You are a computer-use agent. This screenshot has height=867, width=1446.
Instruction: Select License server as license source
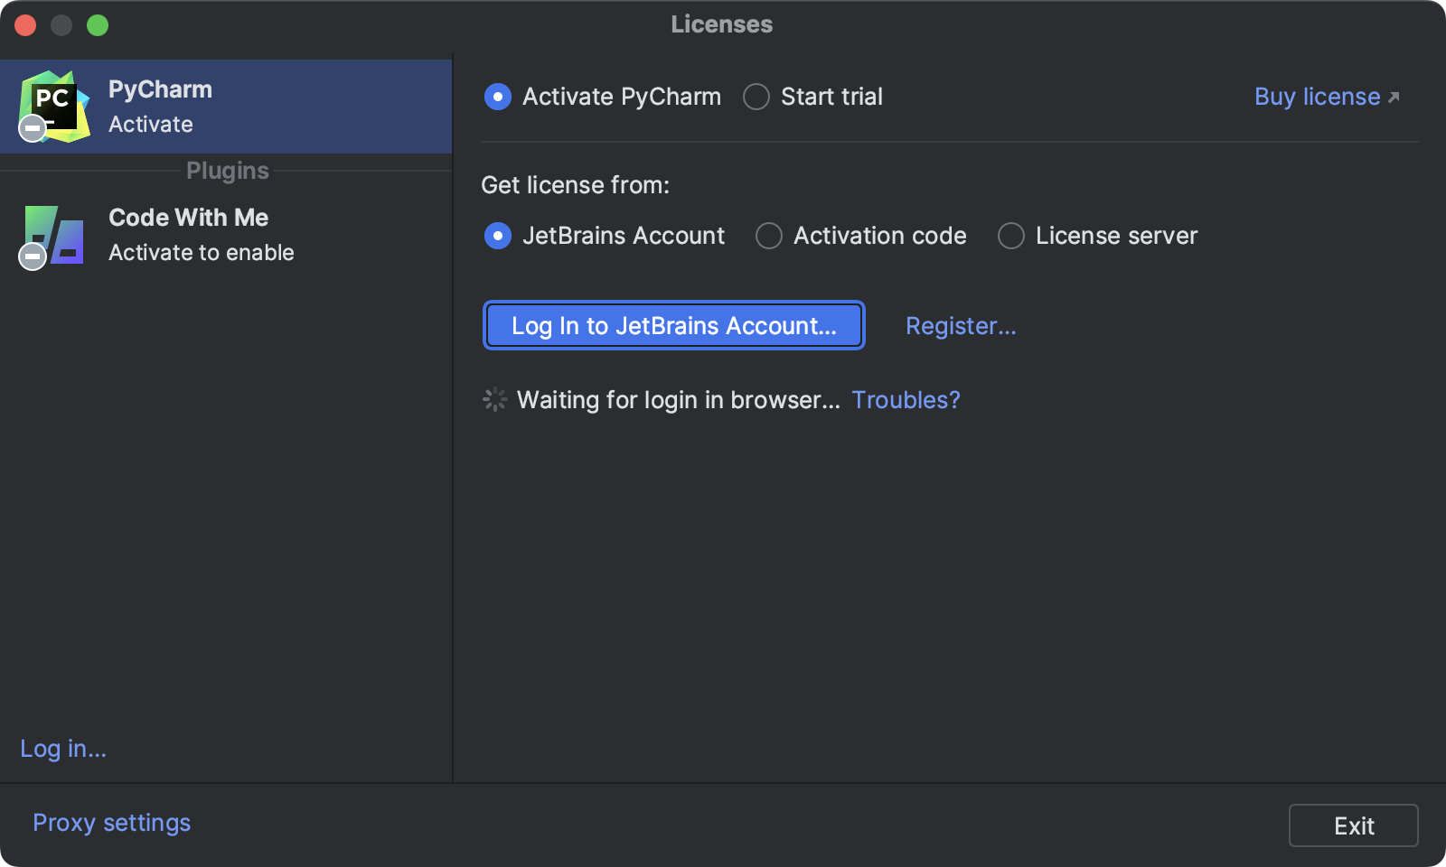click(x=1010, y=236)
